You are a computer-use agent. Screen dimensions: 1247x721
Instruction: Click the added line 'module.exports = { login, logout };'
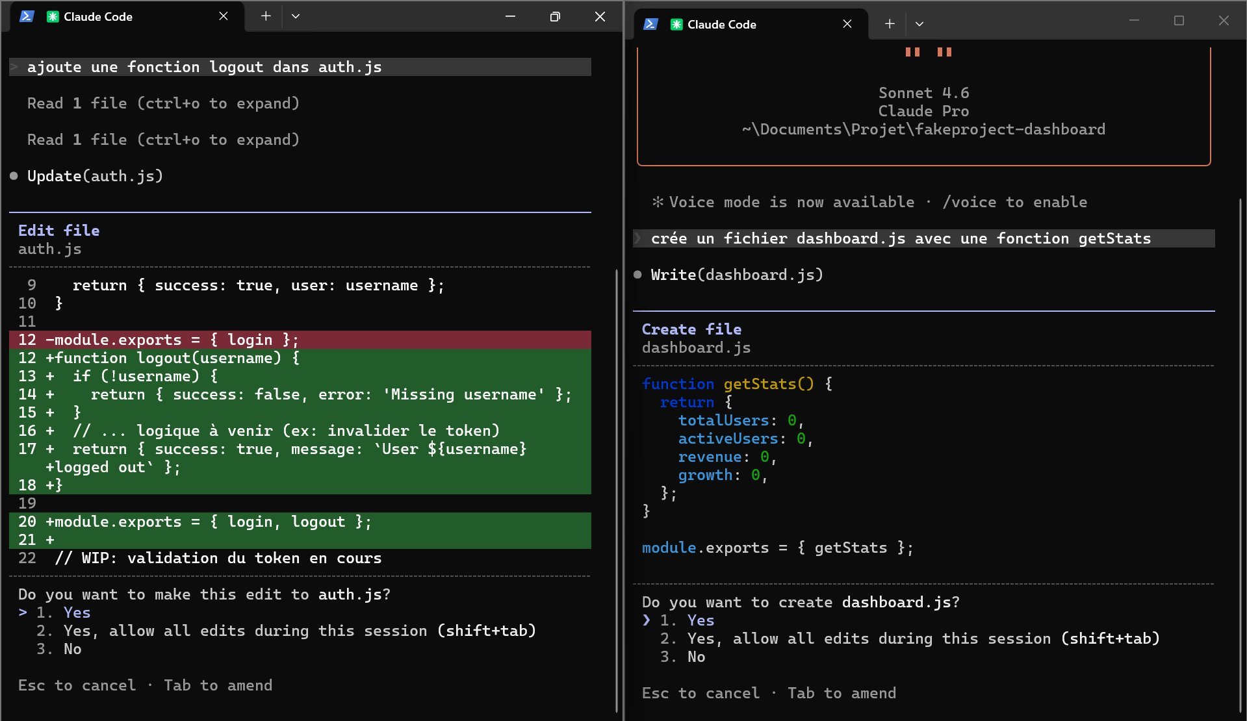(300, 522)
